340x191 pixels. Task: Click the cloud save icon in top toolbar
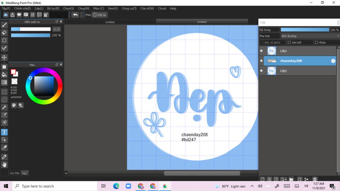(x=6, y=15)
